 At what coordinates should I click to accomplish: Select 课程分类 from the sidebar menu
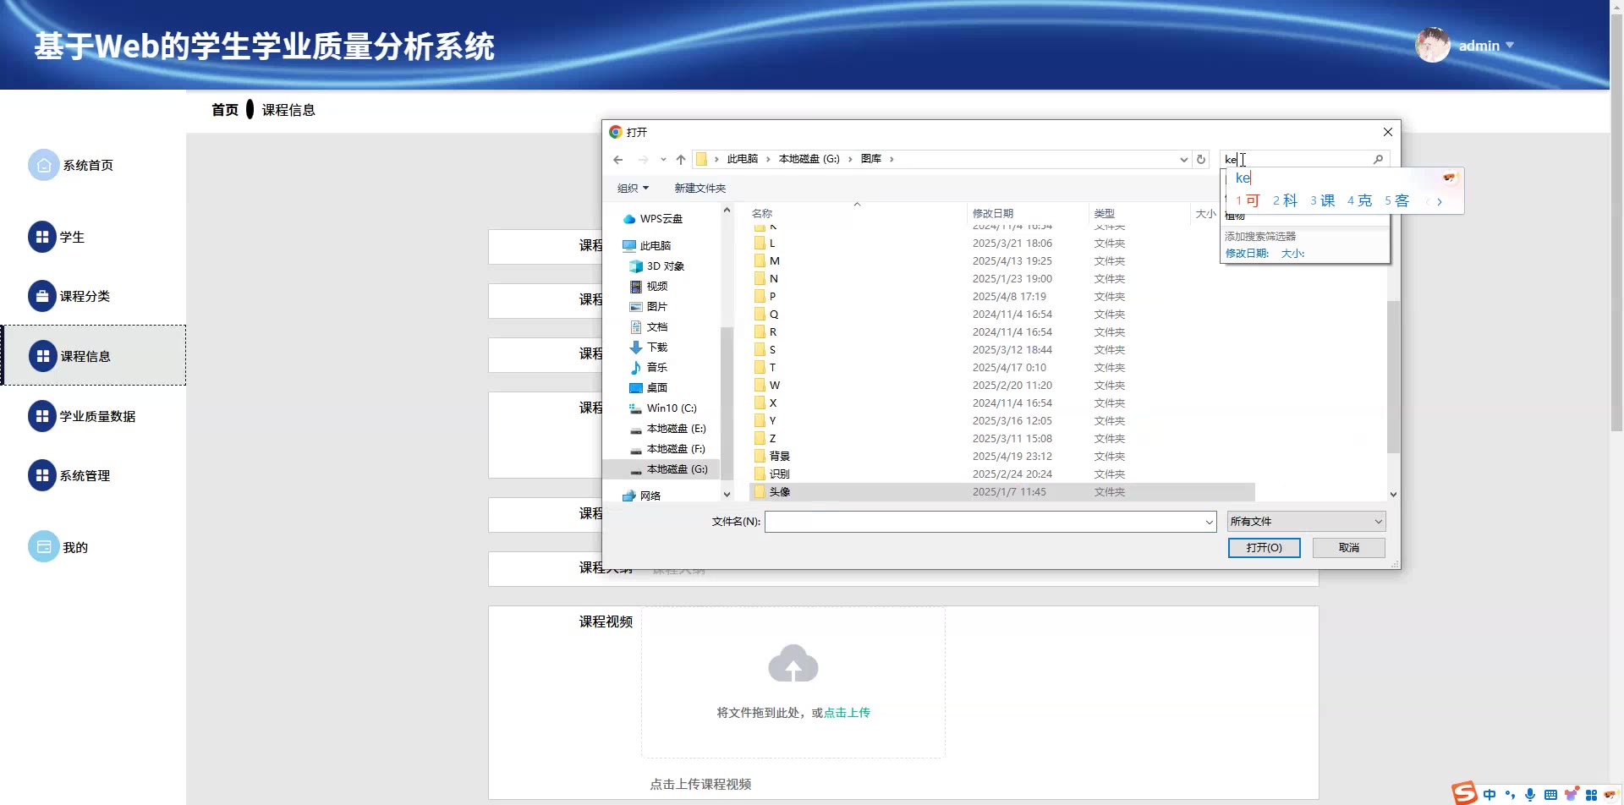[85, 296]
